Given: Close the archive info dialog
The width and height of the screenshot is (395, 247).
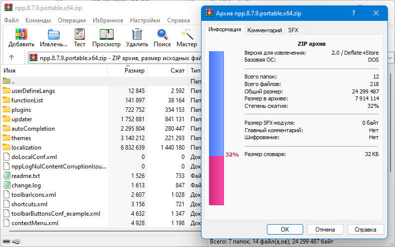Looking at the screenshot, I should [x=376, y=13].
